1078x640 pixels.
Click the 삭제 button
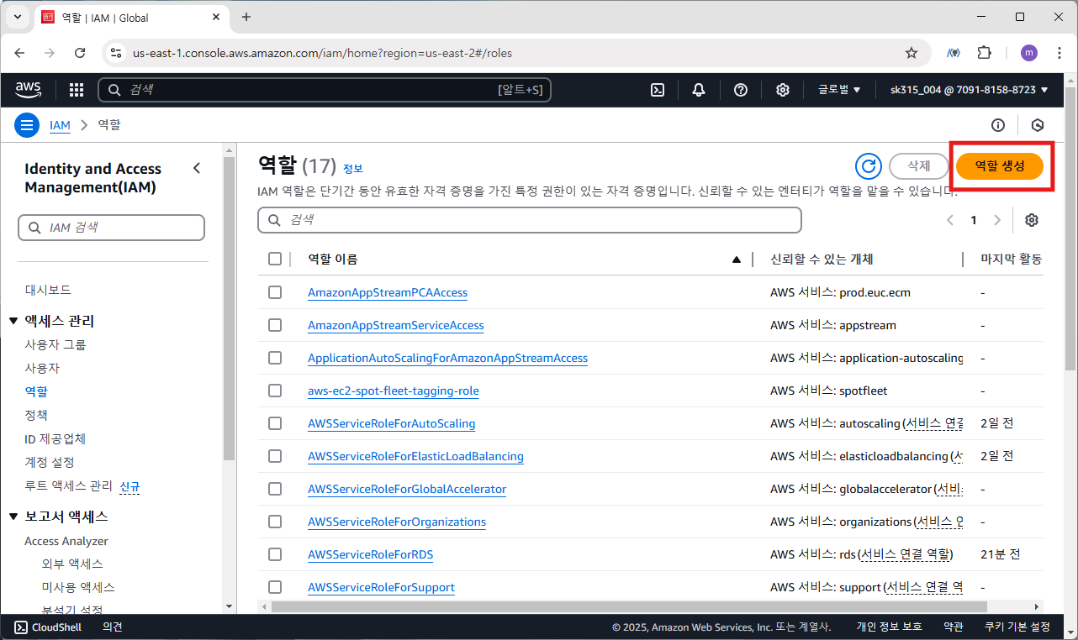[919, 166]
